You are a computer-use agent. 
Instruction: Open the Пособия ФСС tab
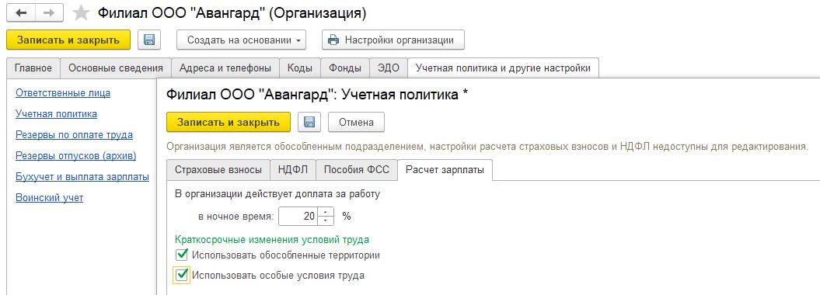click(357, 170)
